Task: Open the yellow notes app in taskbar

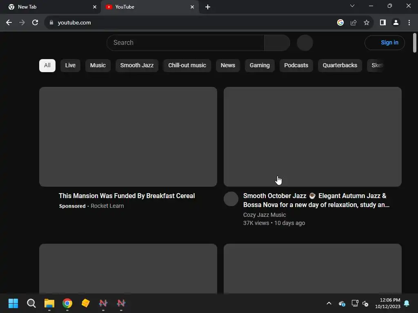Action: (x=85, y=303)
